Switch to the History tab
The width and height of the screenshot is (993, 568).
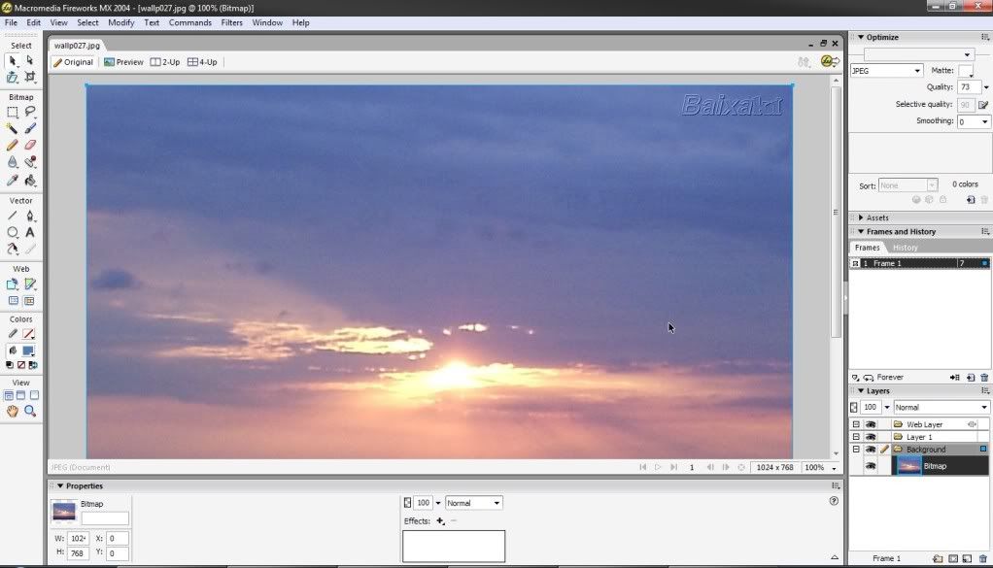pyautogui.click(x=905, y=248)
